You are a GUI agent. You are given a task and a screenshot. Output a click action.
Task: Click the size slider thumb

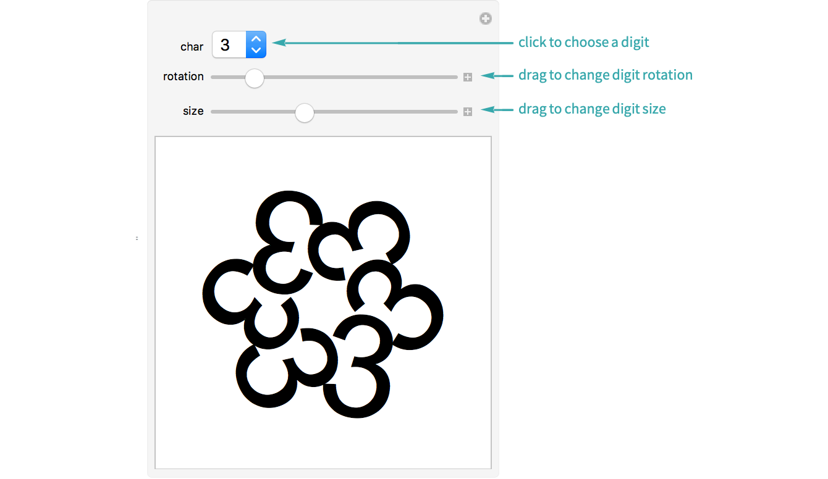point(304,112)
